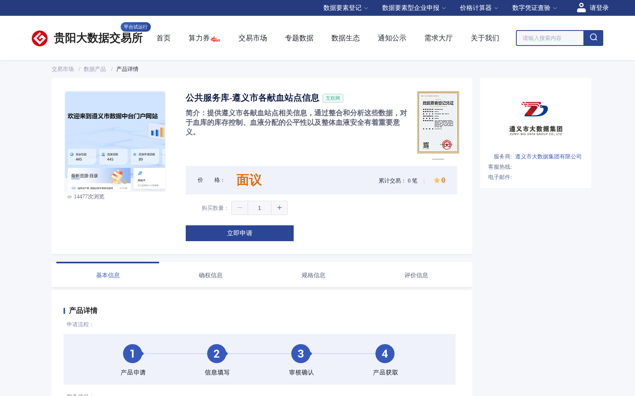
Task: Open the 数据要素登记凭证 certificate image
Action: point(438,122)
